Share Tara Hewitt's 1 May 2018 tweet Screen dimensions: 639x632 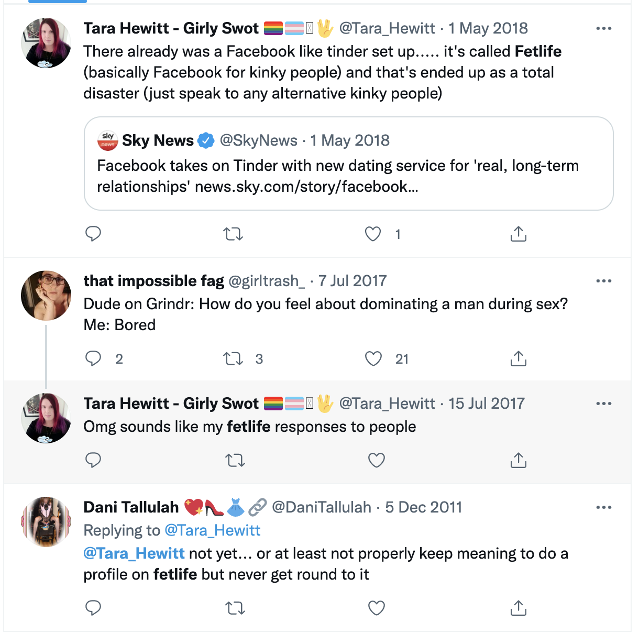(518, 234)
